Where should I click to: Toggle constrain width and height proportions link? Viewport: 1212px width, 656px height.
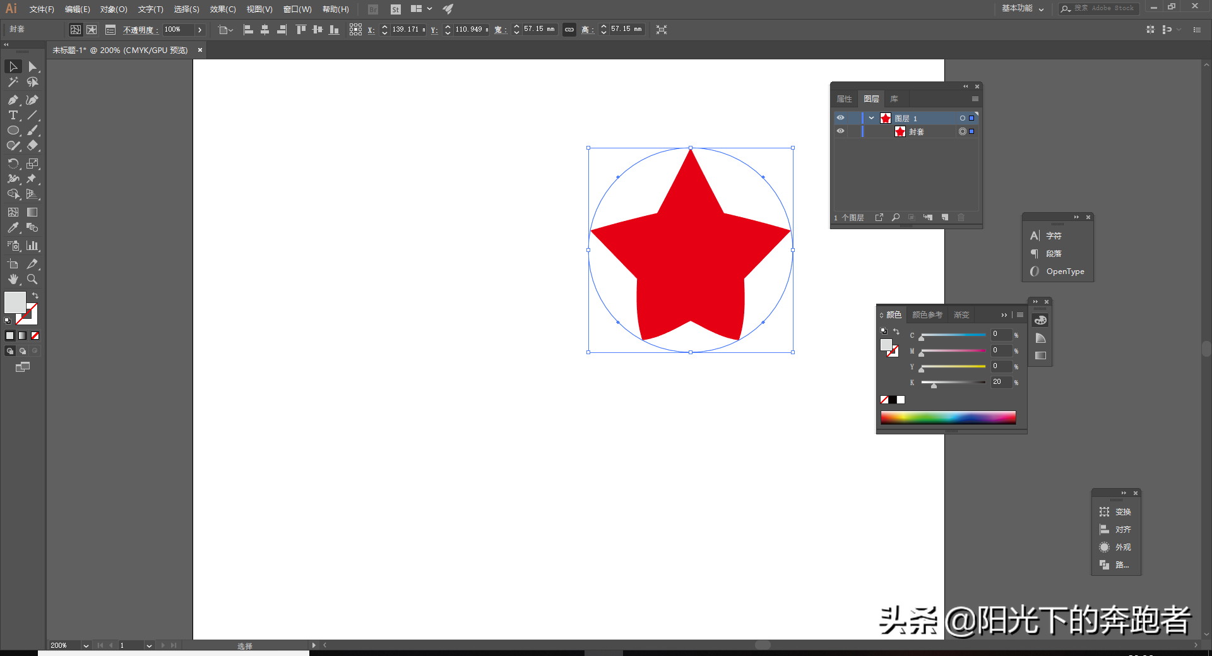point(569,30)
